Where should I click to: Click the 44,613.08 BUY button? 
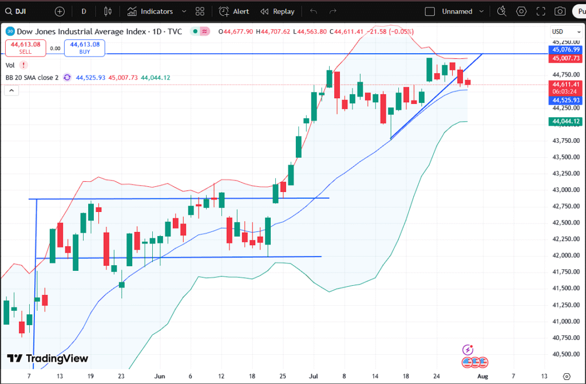(x=85, y=48)
